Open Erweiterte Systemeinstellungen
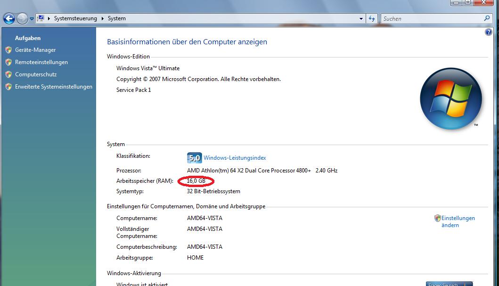 pos(53,87)
